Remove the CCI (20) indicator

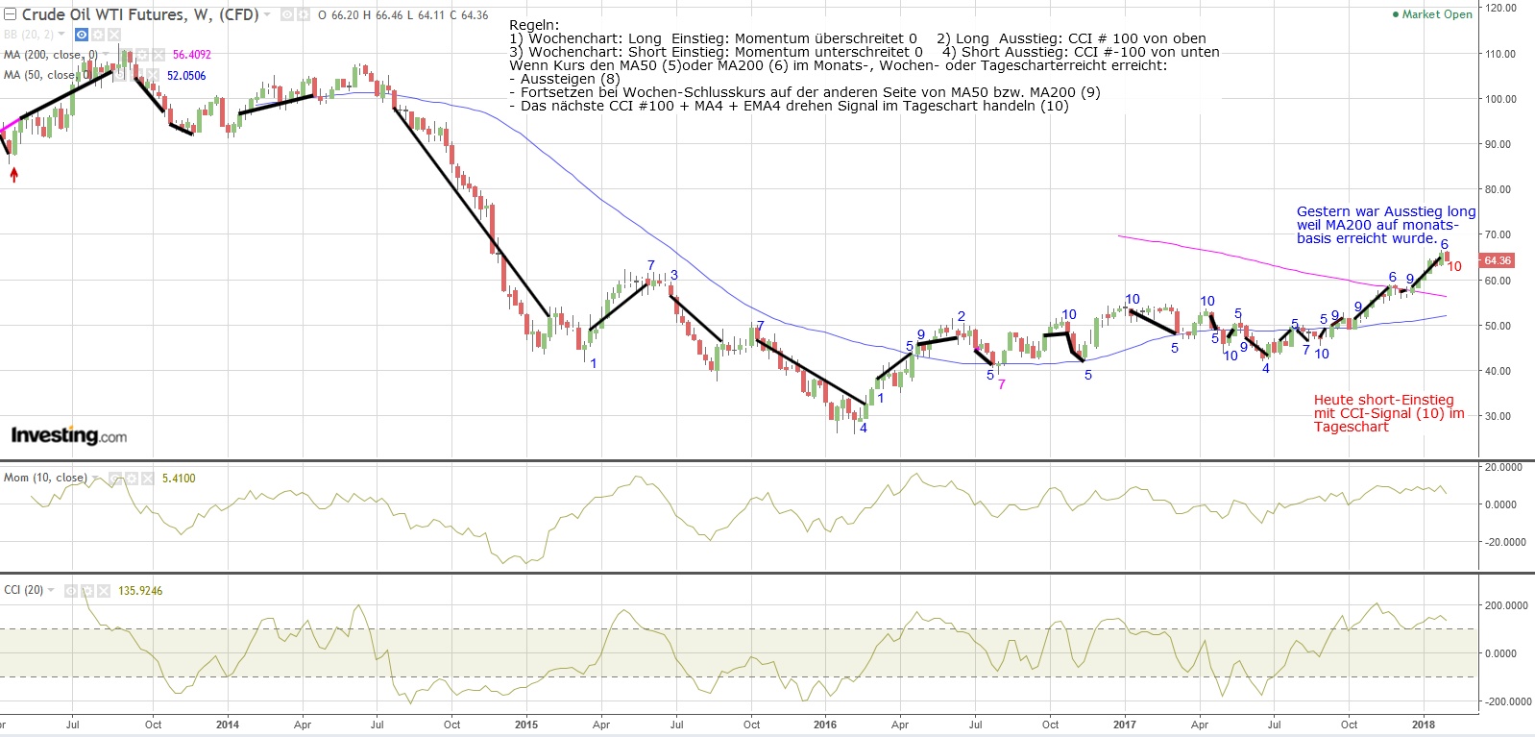coord(103,591)
